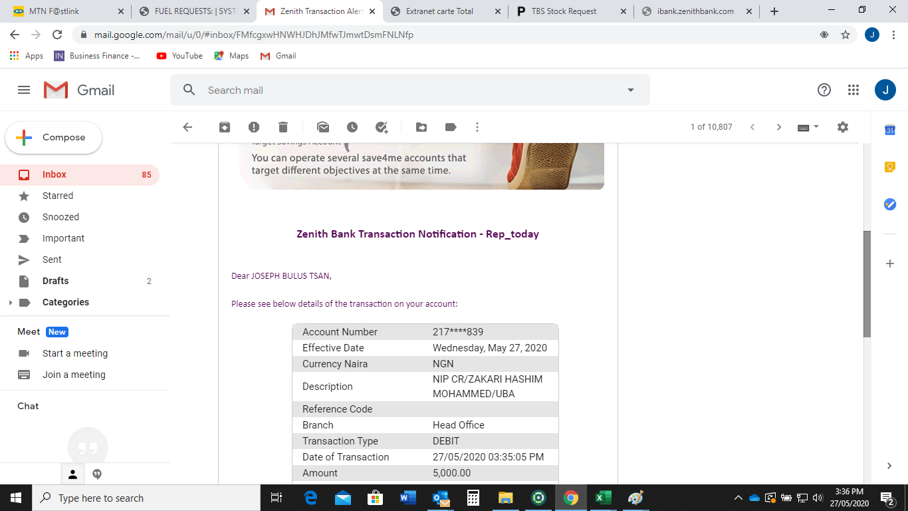Open the YouTube bookmark
This screenshot has height=511, width=908.
click(x=179, y=56)
